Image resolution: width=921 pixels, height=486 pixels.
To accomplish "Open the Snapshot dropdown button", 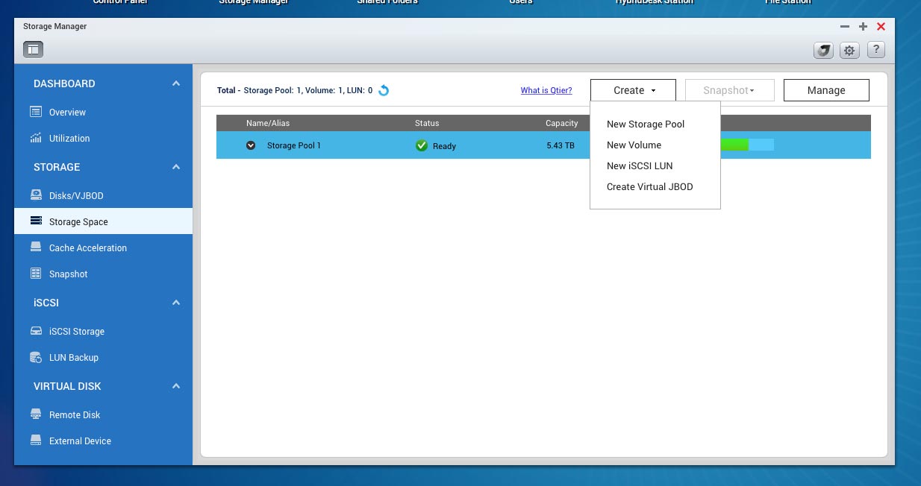I will [729, 90].
